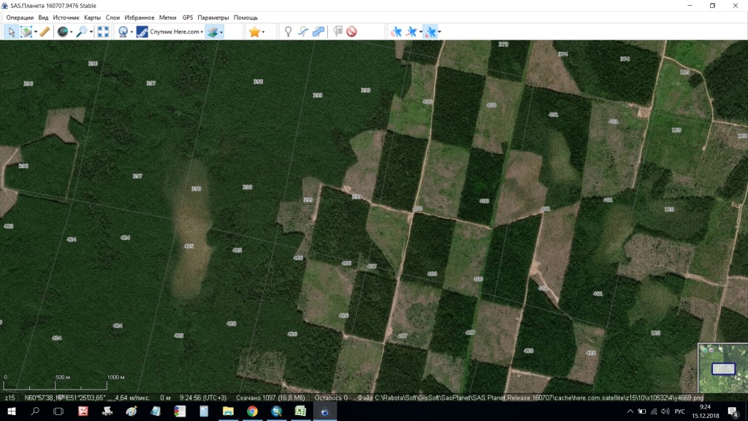Screen dimensions: 748x421
Task: Add a new polygon mark
Action: coord(318,31)
